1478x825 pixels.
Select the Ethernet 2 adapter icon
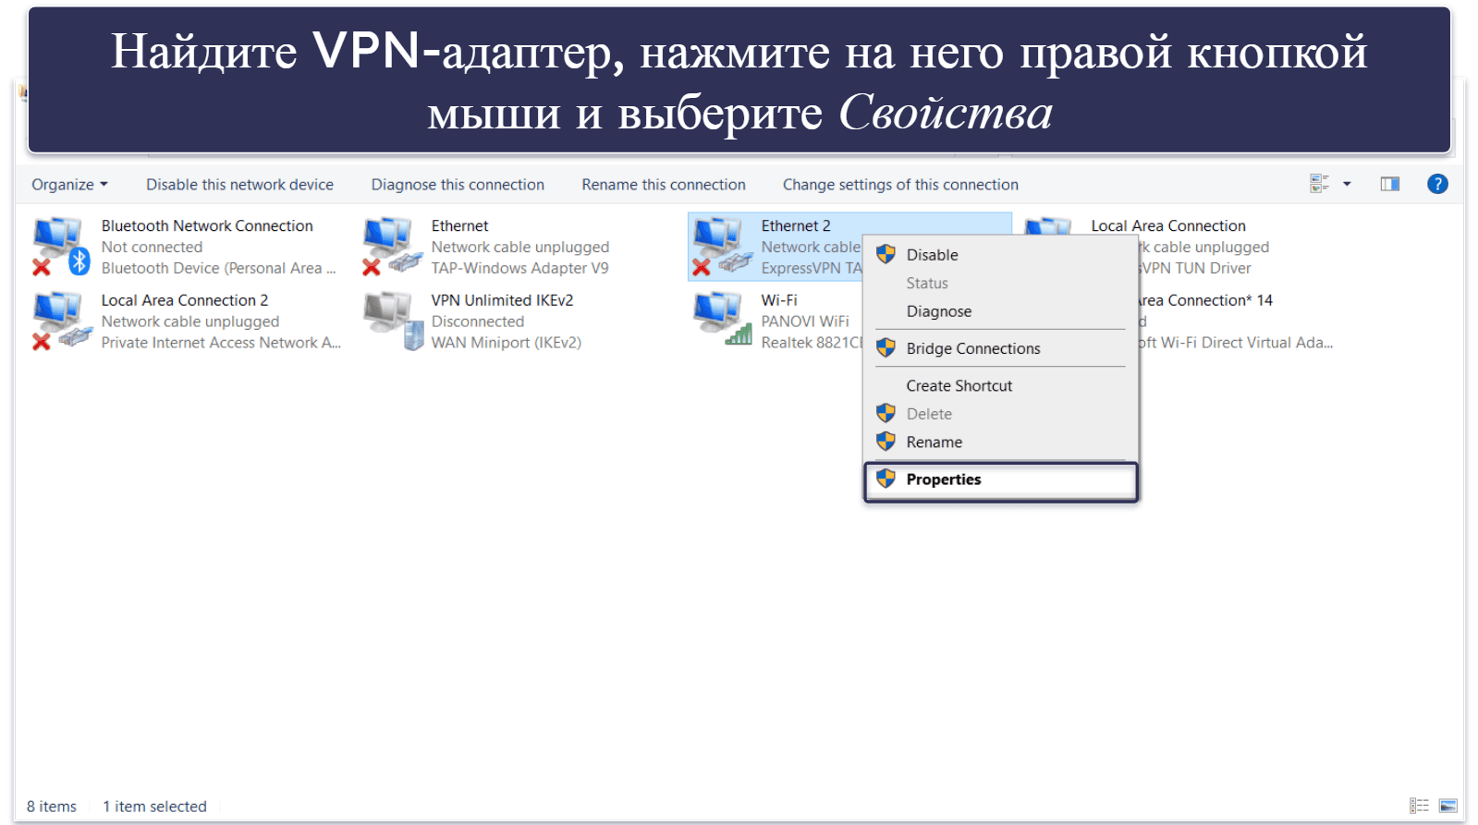[x=722, y=247]
